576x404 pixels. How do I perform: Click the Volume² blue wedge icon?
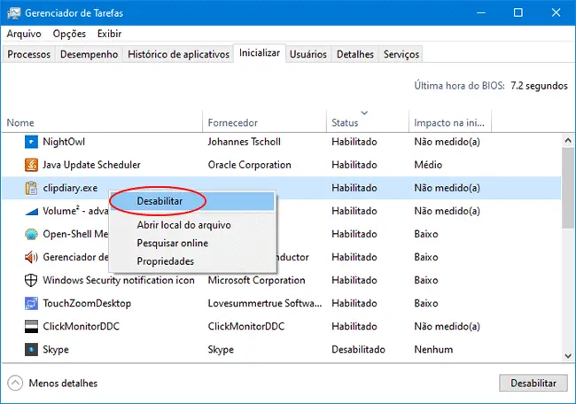coord(31,212)
